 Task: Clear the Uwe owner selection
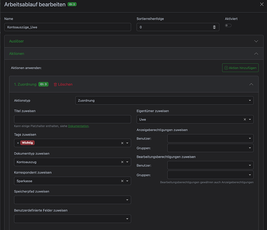pyautogui.click(x=245, y=119)
